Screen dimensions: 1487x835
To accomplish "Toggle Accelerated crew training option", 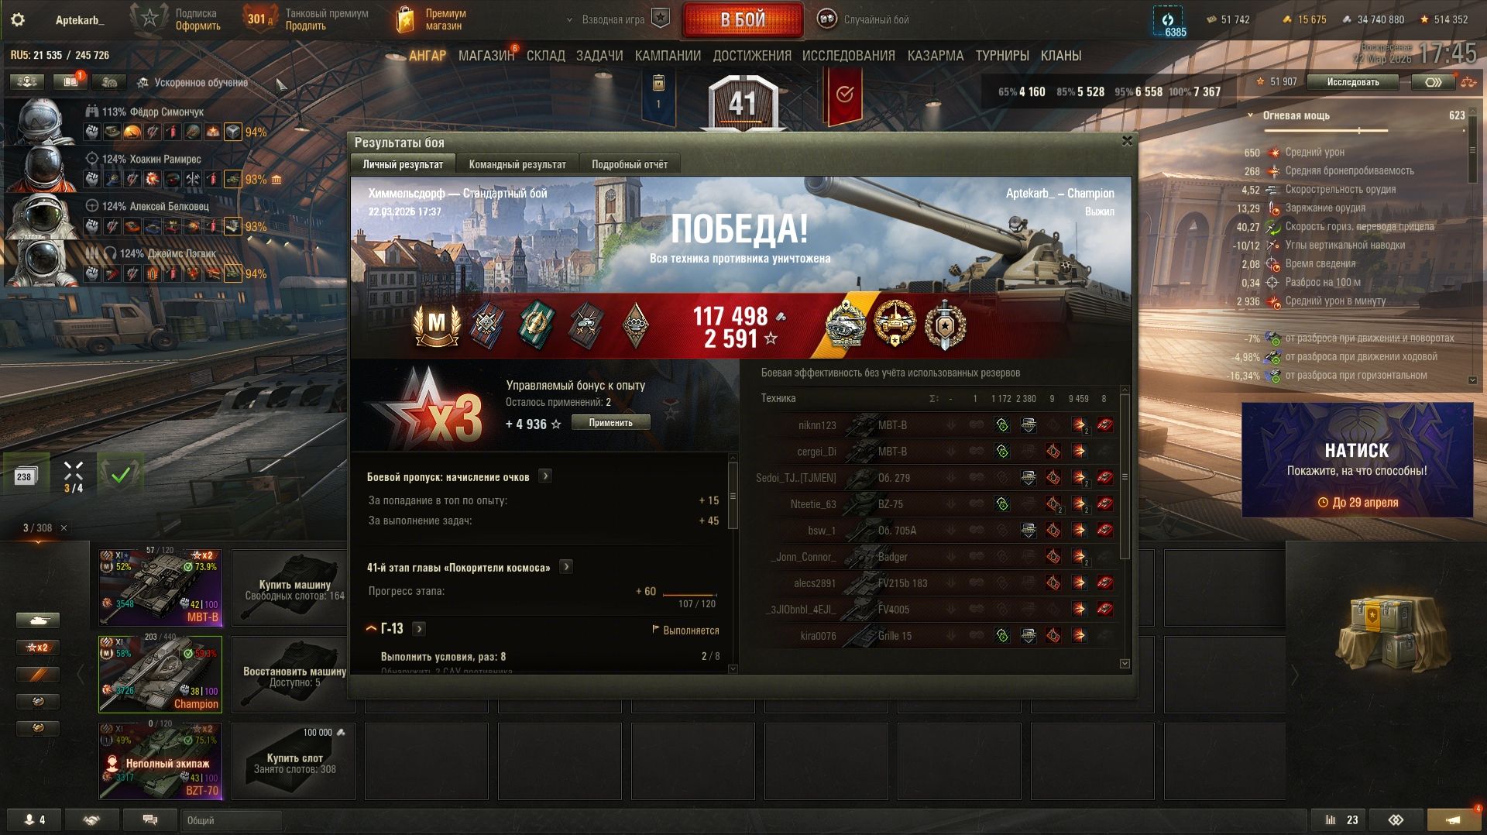I will (x=193, y=82).
